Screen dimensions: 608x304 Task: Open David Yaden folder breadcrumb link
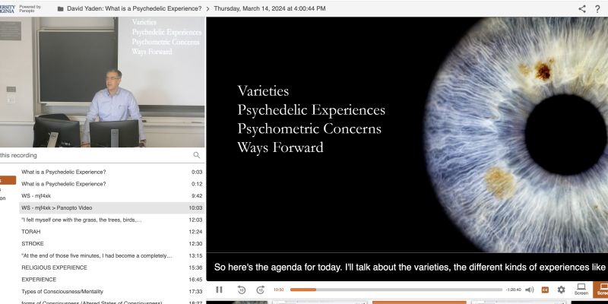point(135,8)
